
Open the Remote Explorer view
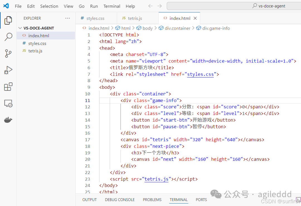pos(8,104)
